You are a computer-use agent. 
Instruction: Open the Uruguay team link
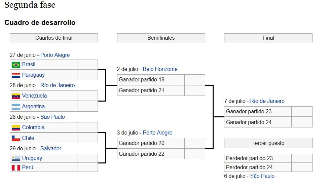(x=32, y=158)
